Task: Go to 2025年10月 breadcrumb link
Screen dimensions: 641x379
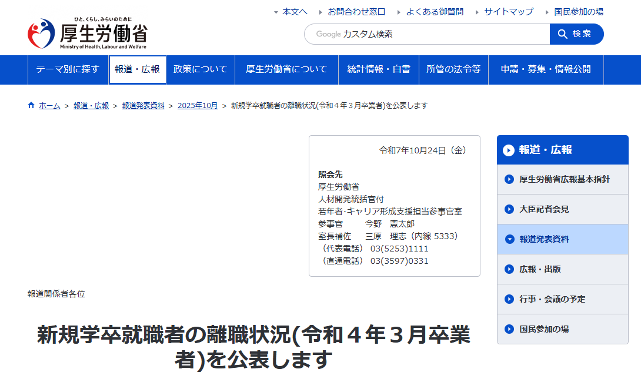Action: tap(198, 106)
